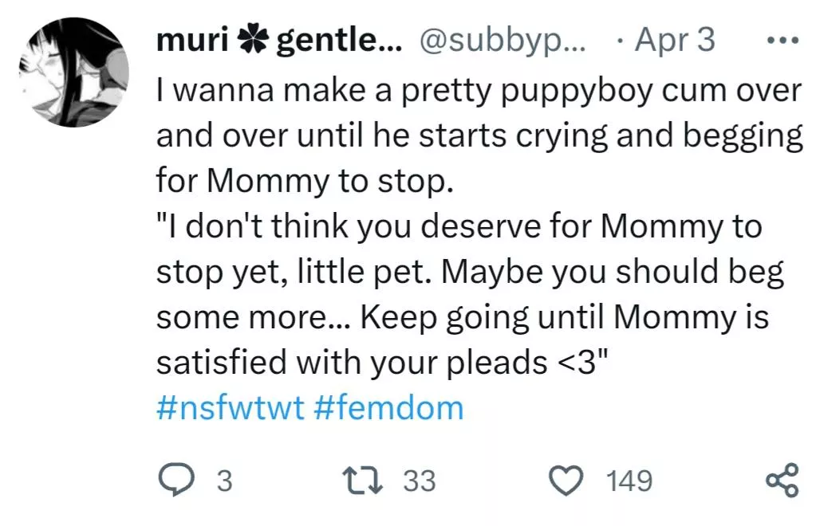Like the tweet with the heart icon
Viewport: 820px width, 526px height.
[x=569, y=480]
